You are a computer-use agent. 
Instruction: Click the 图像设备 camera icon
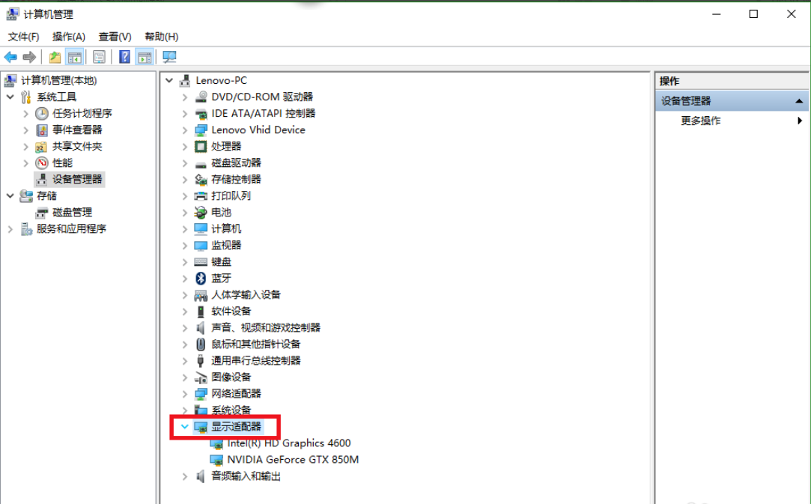point(201,377)
